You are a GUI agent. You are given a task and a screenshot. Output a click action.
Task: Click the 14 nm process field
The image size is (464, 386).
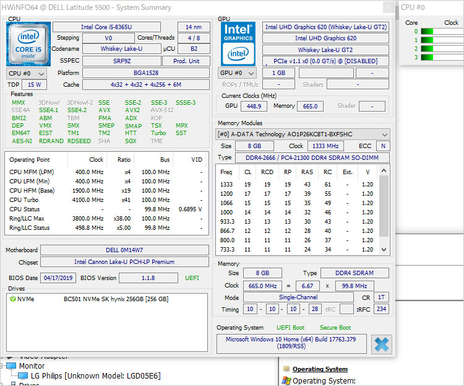pos(194,27)
